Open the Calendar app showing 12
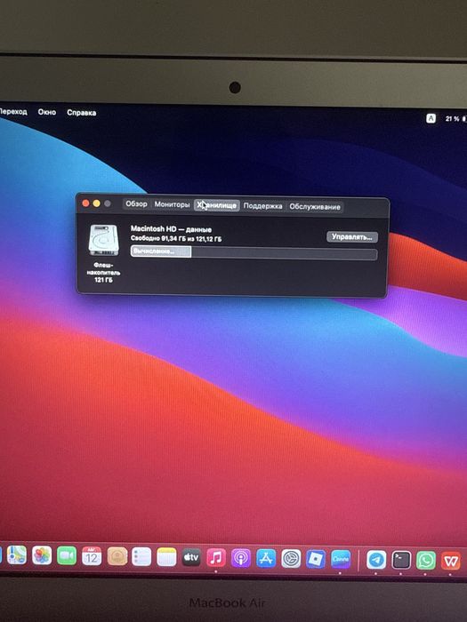Screen dimensions: 467x622 (92, 556)
